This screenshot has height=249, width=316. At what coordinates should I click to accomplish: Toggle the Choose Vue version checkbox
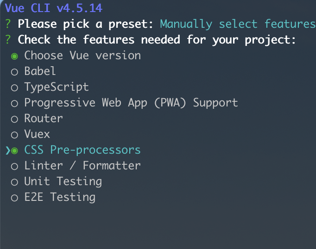coord(14,56)
